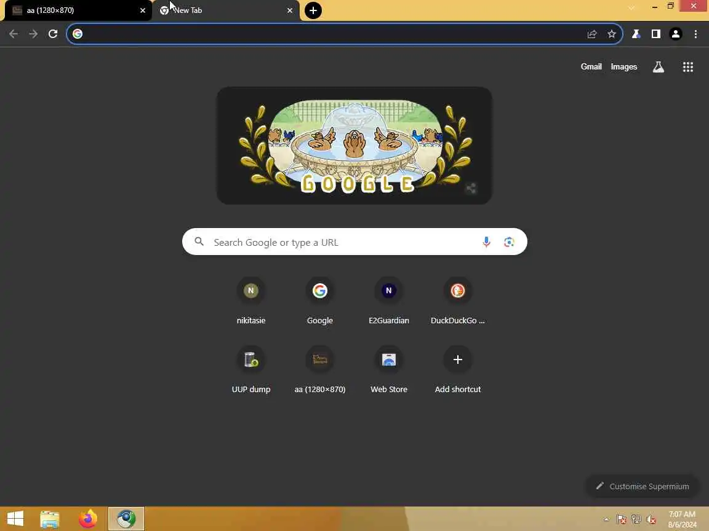The width and height of the screenshot is (709, 531).
Task: Open the tab search chevron in title bar
Action: 631,7
